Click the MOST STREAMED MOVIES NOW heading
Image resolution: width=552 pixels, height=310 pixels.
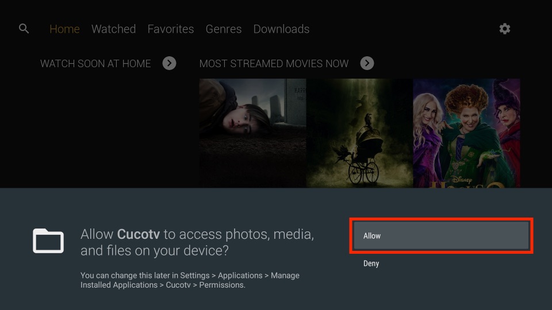click(x=274, y=64)
